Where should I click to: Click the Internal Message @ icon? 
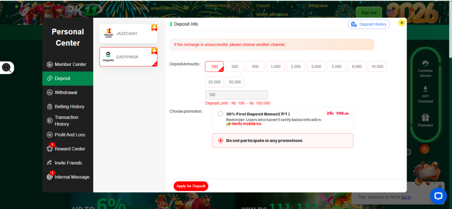[49, 177]
